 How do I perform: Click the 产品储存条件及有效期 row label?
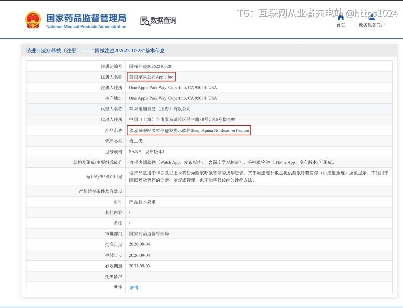pyautogui.click(x=101, y=191)
